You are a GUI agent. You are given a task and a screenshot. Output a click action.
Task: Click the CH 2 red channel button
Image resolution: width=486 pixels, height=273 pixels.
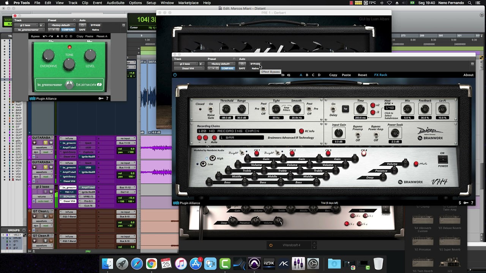[x=293, y=153]
